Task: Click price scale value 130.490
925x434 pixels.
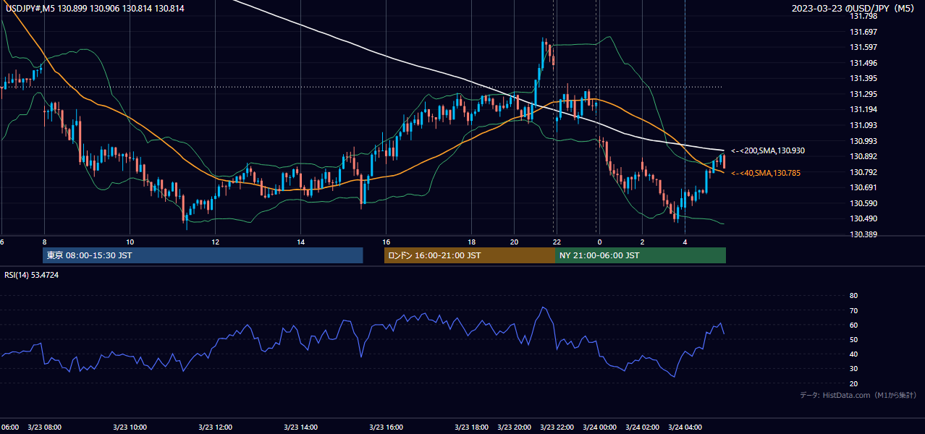Action: point(863,218)
